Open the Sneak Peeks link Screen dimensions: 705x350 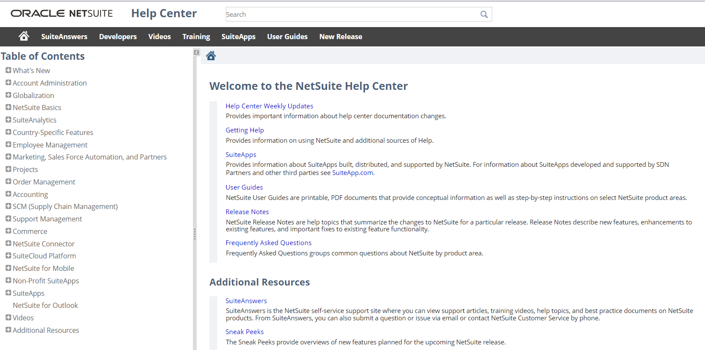tap(244, 332)
